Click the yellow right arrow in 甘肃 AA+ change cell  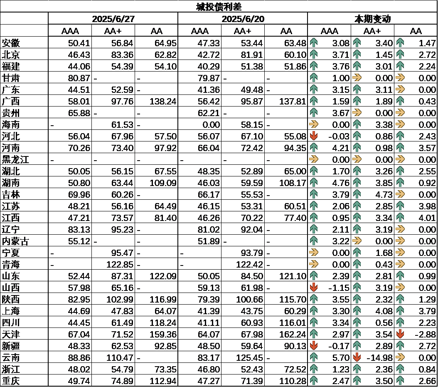click(x=357, y=77)
